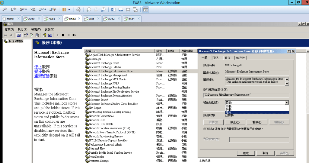Click the VMware pause virtual machine icon
The height and width of the screenshot is (163, 309).
coord(64,10)
